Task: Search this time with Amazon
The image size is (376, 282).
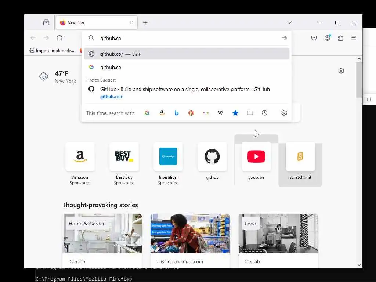Action: pos(162,113)
